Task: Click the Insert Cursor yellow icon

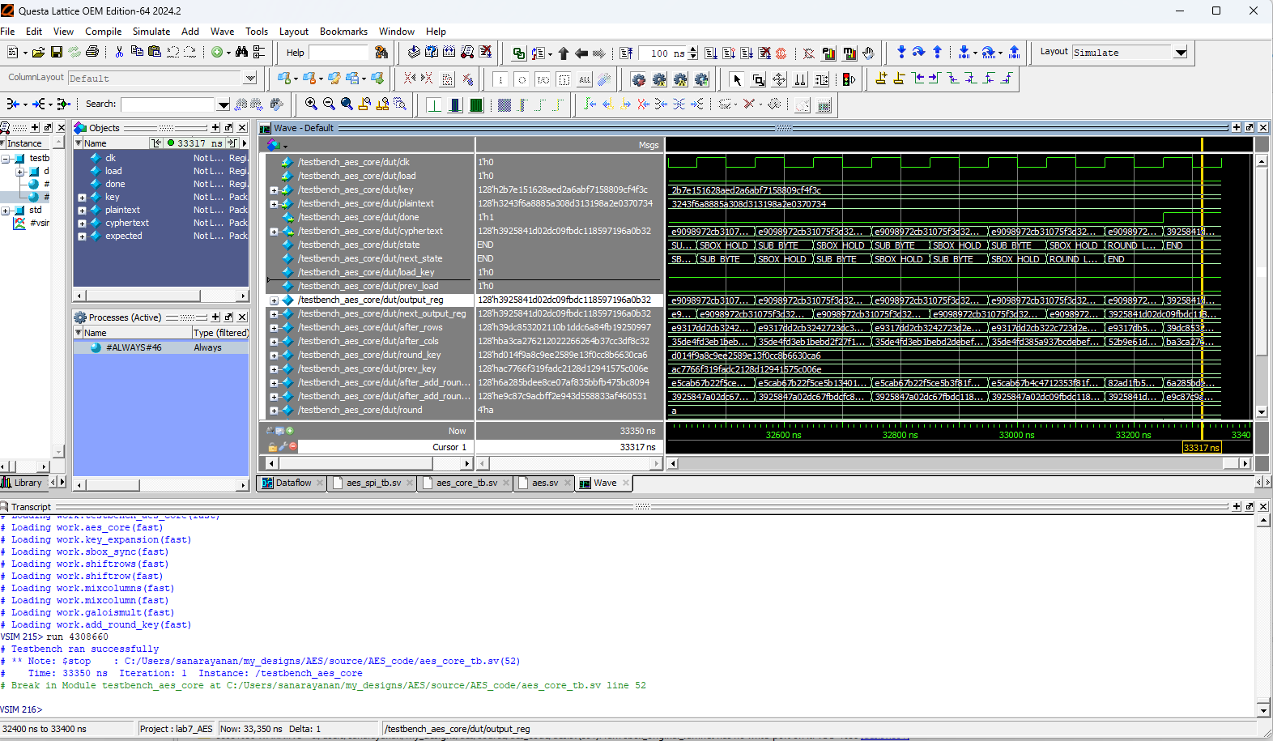Action: (881, 79)
